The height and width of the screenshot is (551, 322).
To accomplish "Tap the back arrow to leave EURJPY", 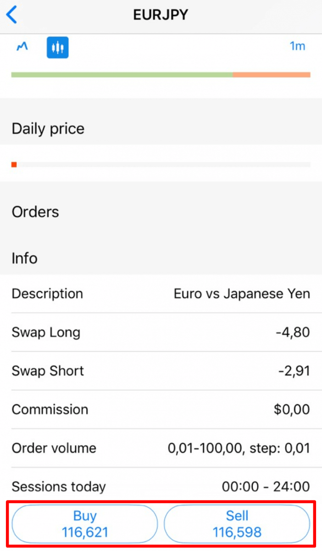I will coord(11,14).
